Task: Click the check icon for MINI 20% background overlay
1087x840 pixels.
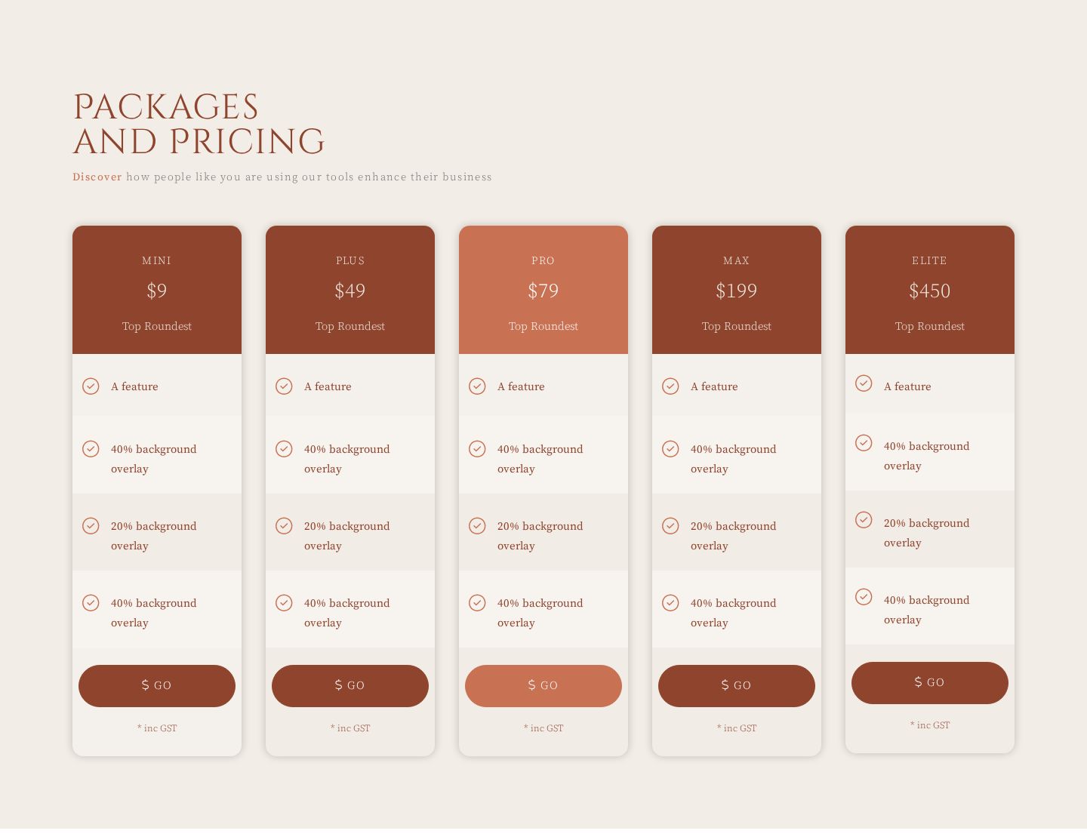Action: [91, 525]
